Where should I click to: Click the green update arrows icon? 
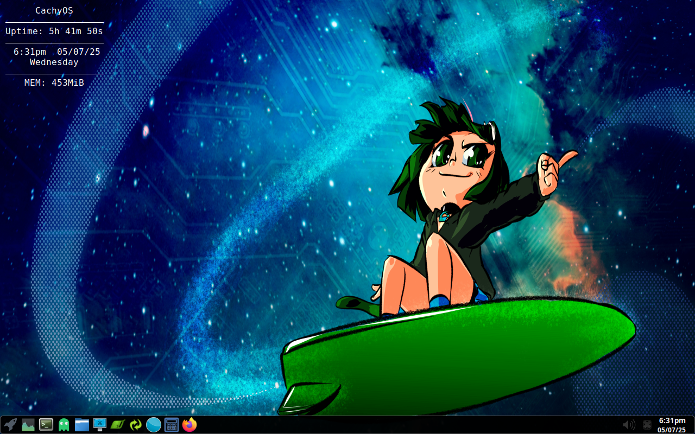pyautogui.click(x=136, y=425)
